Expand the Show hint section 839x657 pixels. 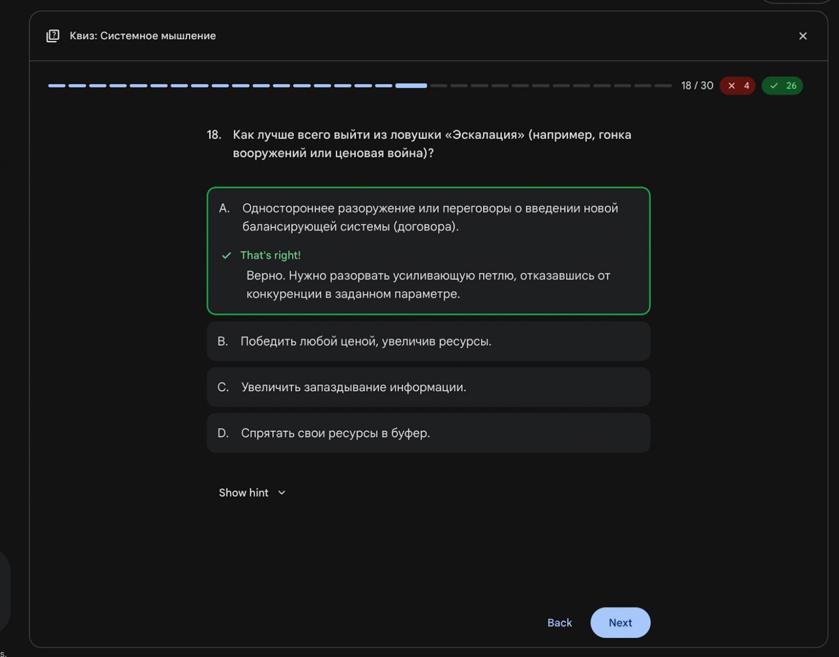pos(243,492)
